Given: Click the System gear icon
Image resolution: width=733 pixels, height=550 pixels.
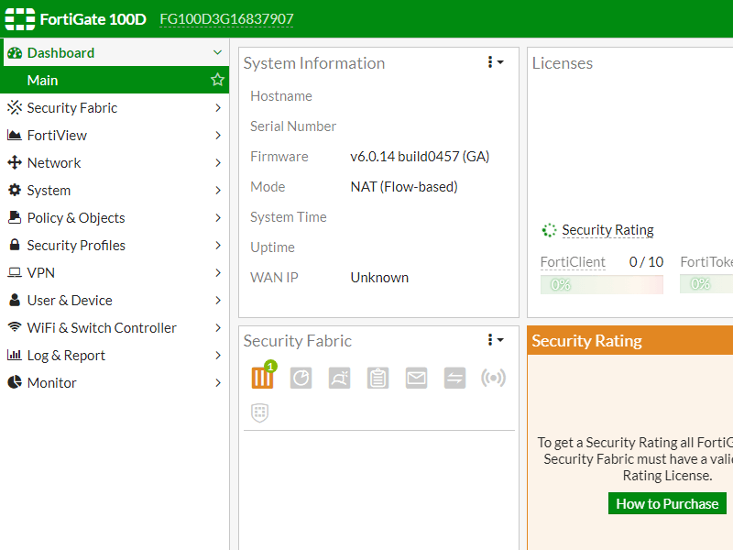Looking at the screenshot, I should pyautogui.click(x=15, y=190).
